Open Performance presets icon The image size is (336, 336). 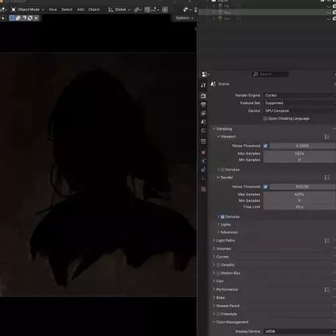327,290
